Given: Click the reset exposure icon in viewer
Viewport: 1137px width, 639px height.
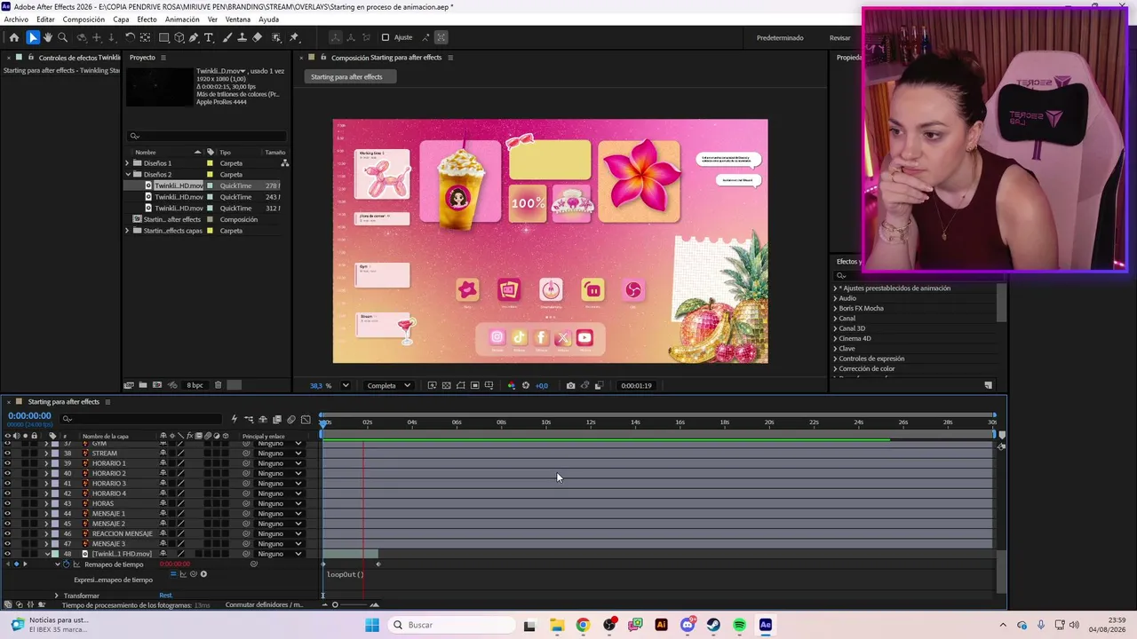Looking at the screenshot, I should tap(526, 385).
